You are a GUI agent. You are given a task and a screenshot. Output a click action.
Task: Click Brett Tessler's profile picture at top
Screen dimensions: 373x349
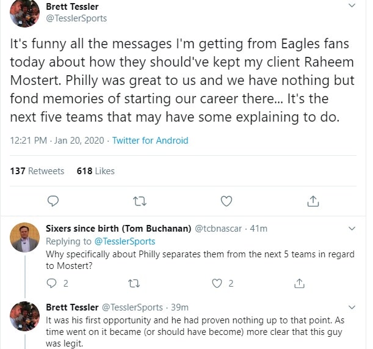[x=25, y=13]
